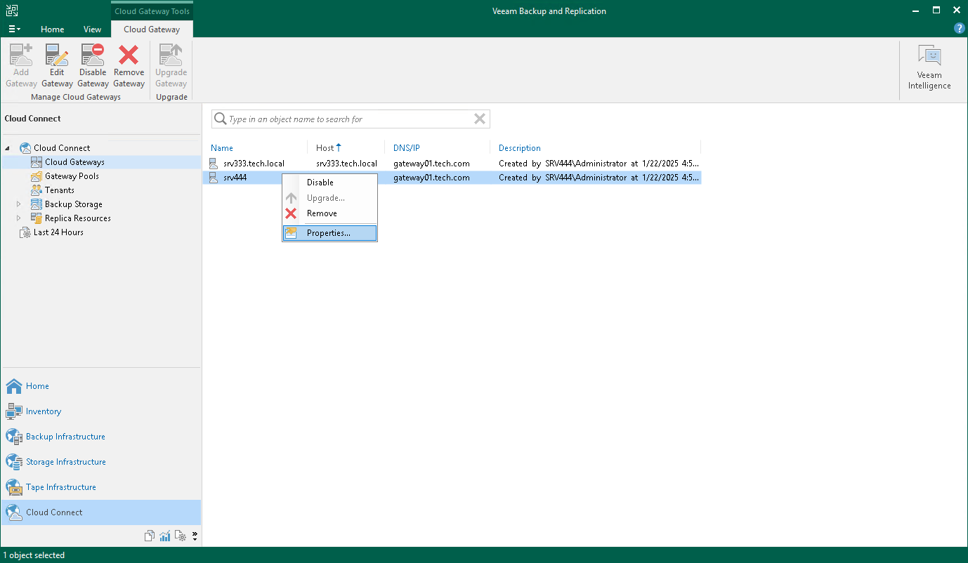Click the help question mark icon
The image size is (968, 563).
pos(960,28)
